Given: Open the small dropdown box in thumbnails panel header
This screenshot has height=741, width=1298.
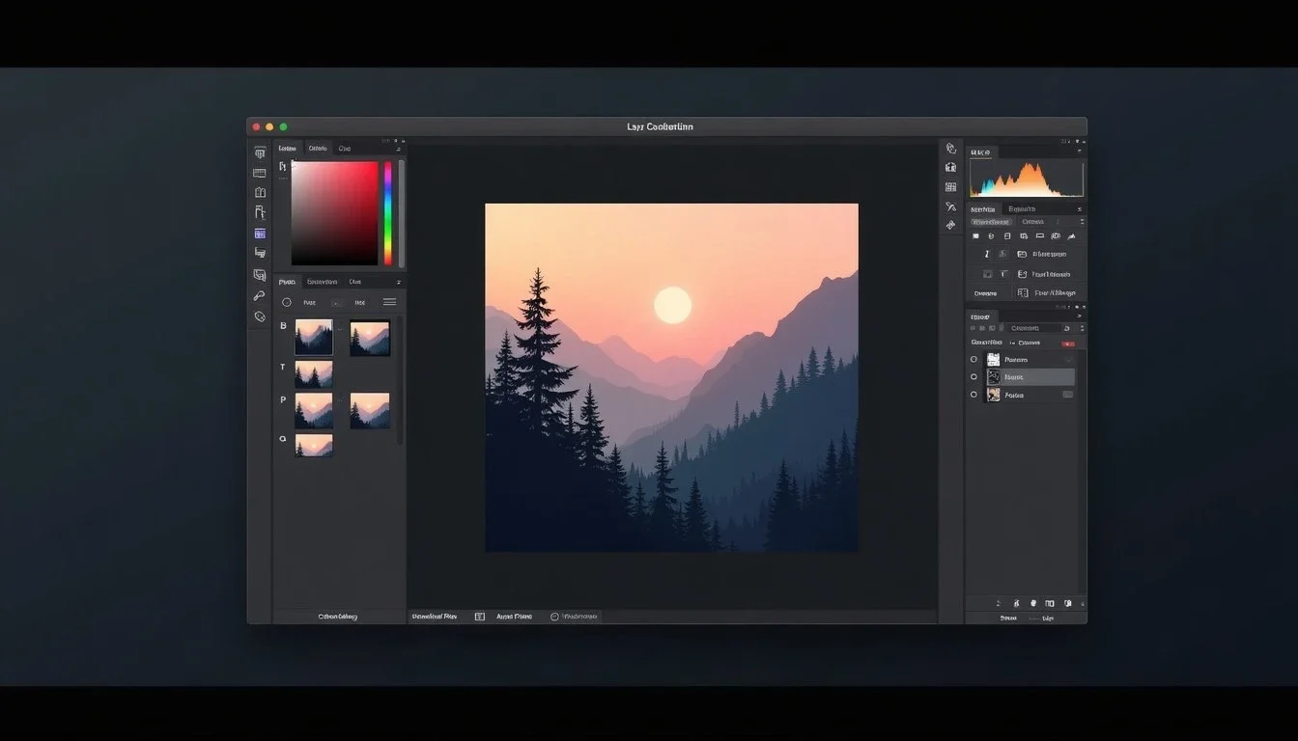Looking at the screenshot, I should tap(335, 302).
